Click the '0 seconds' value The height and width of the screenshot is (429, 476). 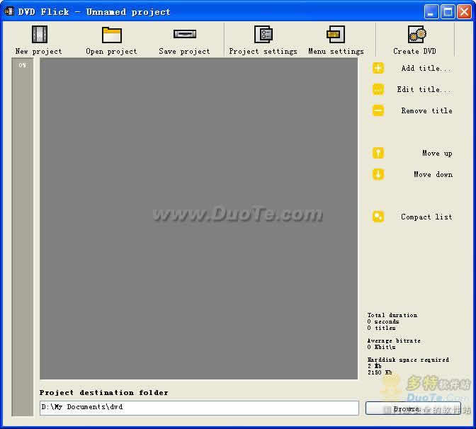(x=383, y=321)
